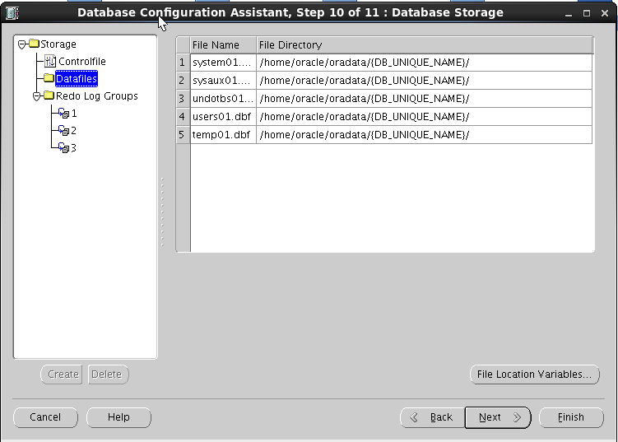Click the File Name column header

click(x=223, y=45)
